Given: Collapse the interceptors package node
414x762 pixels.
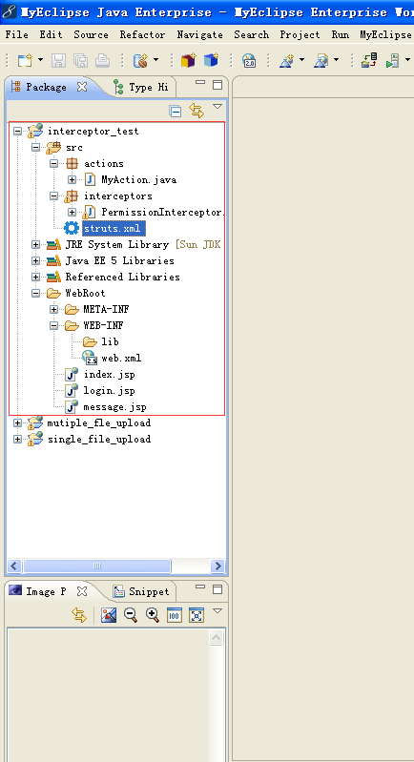Looking at the screenshot, I should [54, 196].
